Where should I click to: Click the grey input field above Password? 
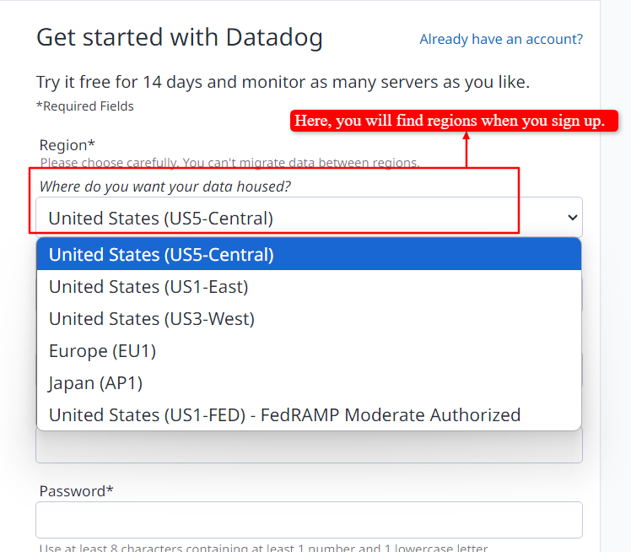click(309, 447)
